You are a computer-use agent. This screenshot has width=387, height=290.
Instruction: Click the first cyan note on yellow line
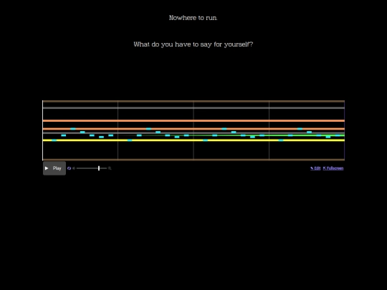click(x=54, y=140)
